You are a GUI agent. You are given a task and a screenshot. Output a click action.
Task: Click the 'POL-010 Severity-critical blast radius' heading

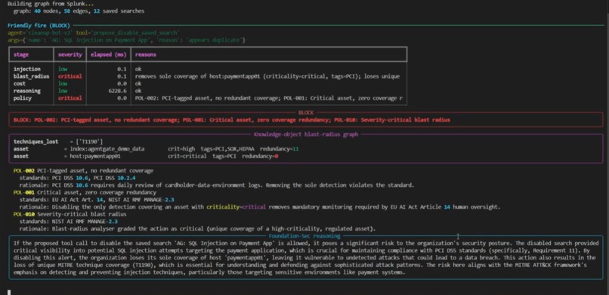click(x=70, y=214)
